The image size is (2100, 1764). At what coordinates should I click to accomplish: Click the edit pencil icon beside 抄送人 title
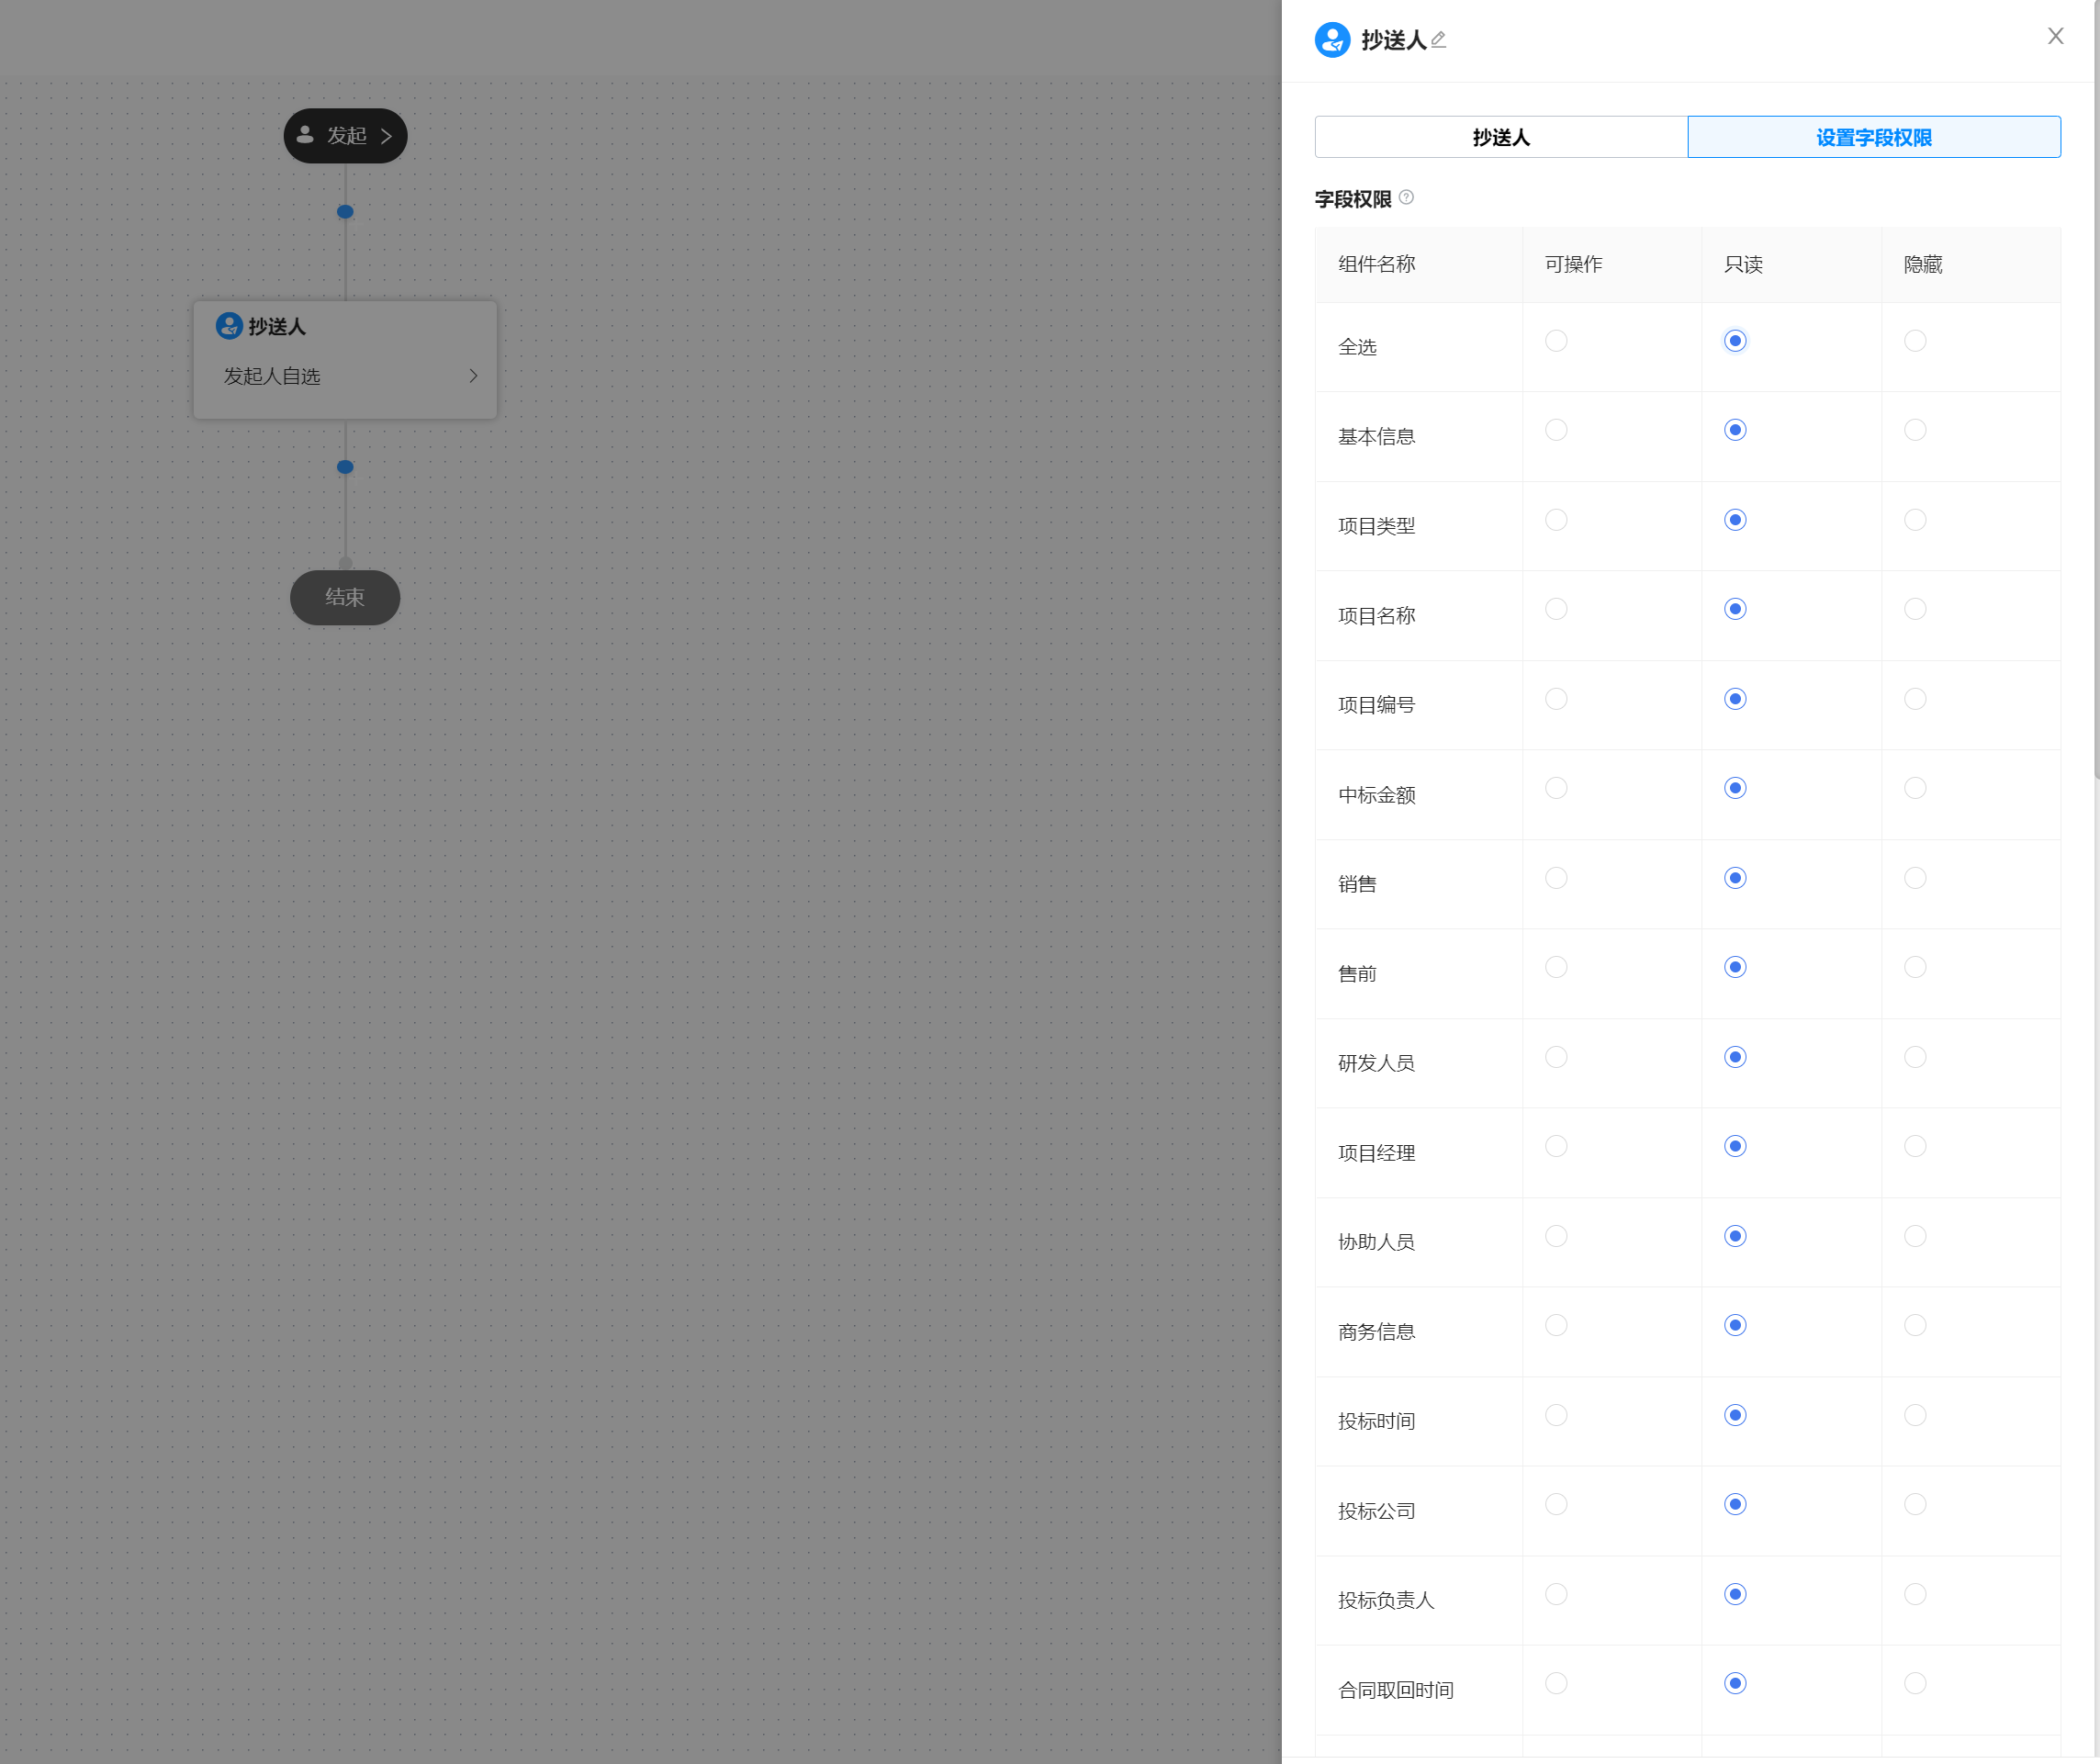click(x=1439, y=40)
